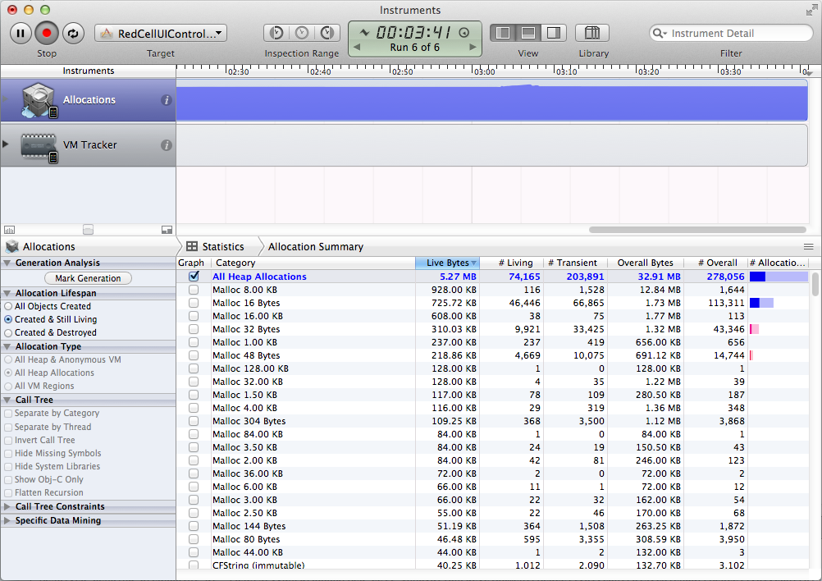Click the mini-instruments toggle icon at pane bottom
Image resolution: width=822 pixels, height=581 pixels.
[167, 230]
